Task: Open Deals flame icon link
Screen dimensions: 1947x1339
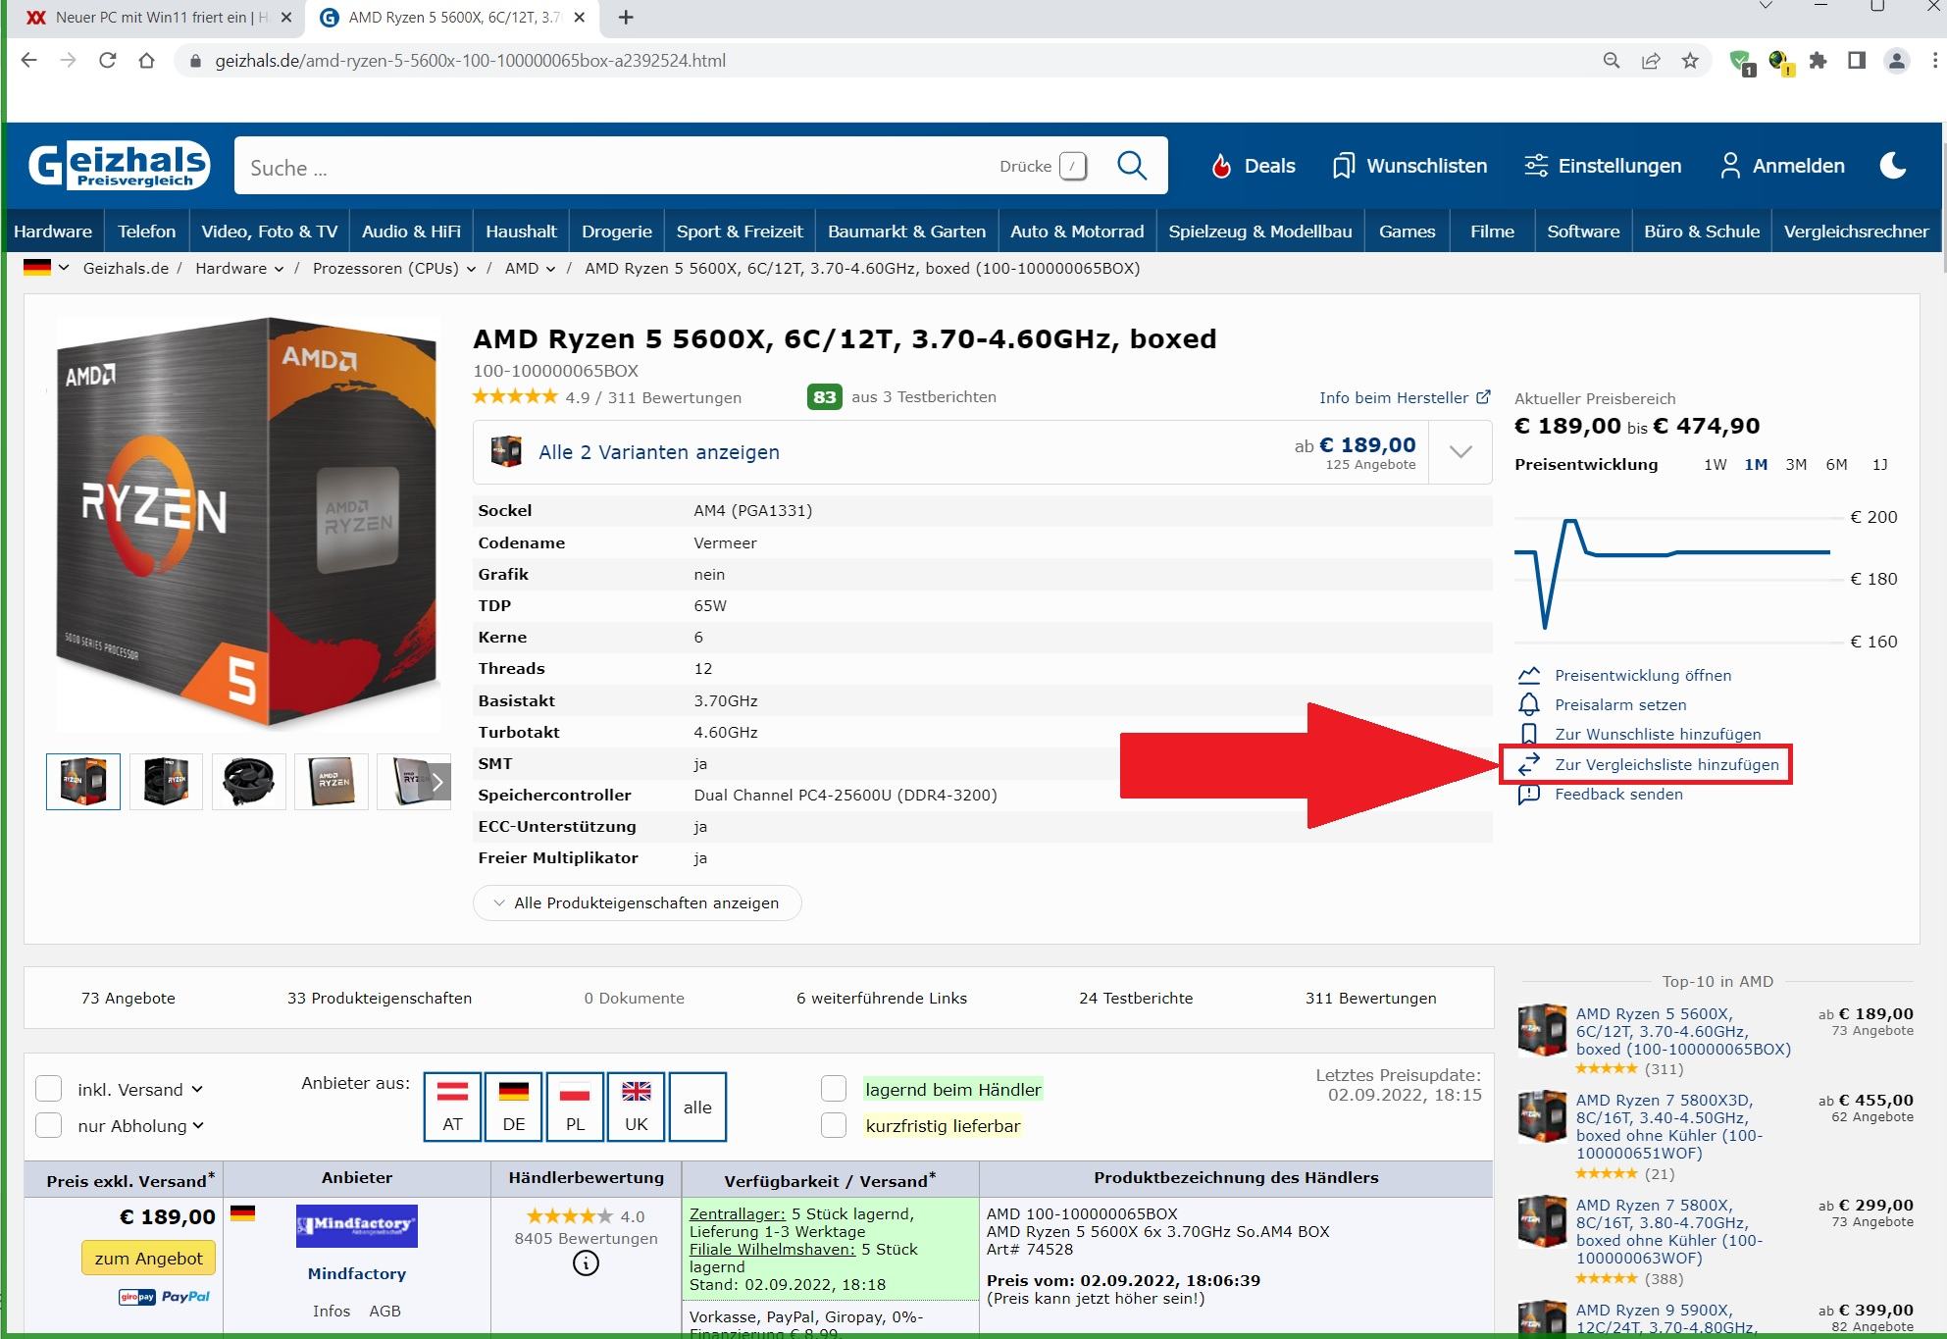Action: pos(1221,166)
